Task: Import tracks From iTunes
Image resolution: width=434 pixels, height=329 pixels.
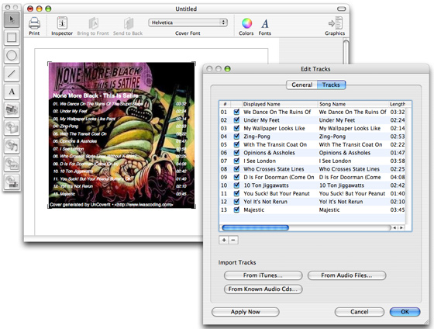Action: [263, 275]
